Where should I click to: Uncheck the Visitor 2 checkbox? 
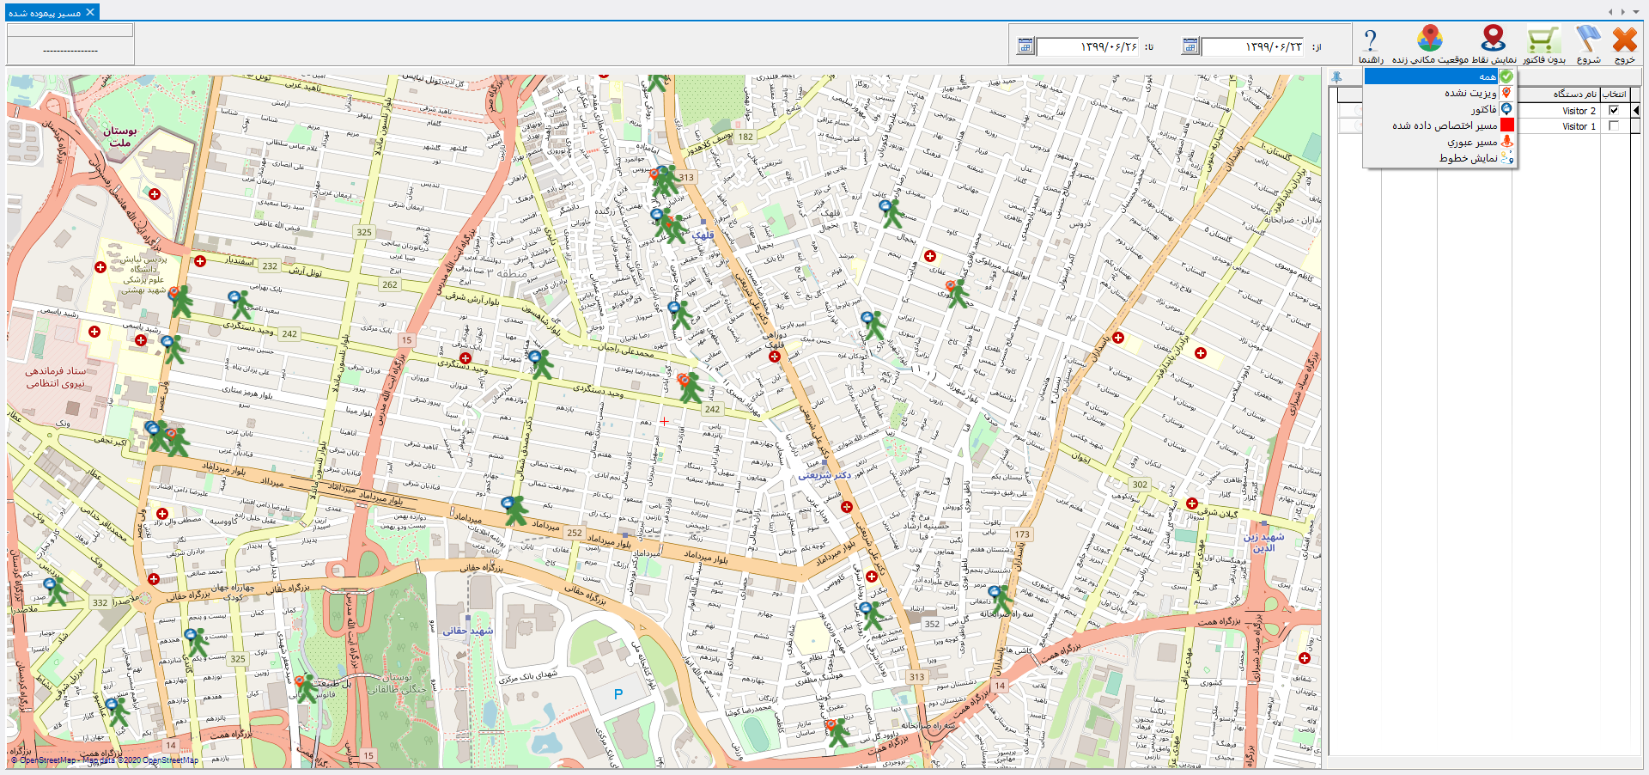tap(1614, 111)
